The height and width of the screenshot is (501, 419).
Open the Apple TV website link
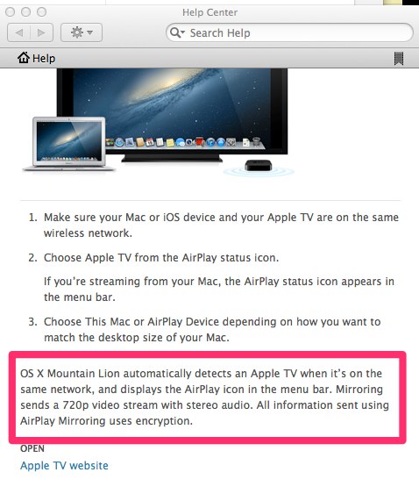[64, 466]
